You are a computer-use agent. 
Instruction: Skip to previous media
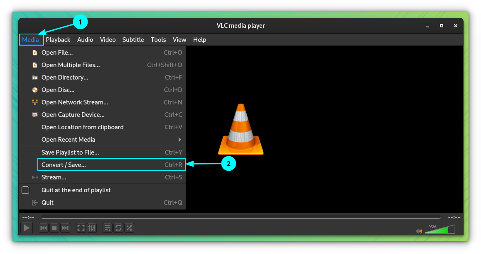[x=43, y=227]
